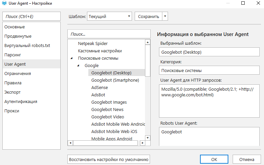Click the tree horizontal scroll right arrow

(x=143, y=143)
